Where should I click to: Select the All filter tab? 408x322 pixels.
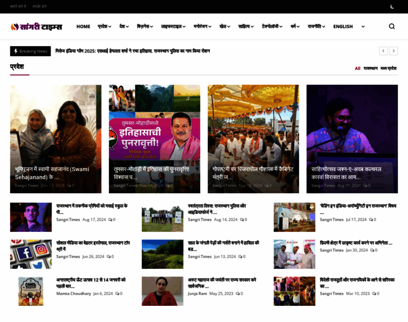point(358,68)
